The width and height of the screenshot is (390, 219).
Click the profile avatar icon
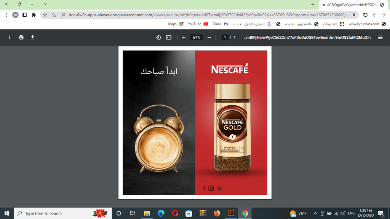[x=15, y=15]
